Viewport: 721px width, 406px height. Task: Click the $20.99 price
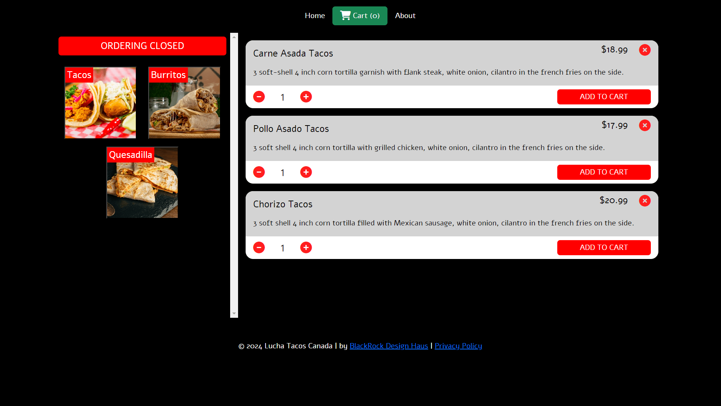[613, 201]
